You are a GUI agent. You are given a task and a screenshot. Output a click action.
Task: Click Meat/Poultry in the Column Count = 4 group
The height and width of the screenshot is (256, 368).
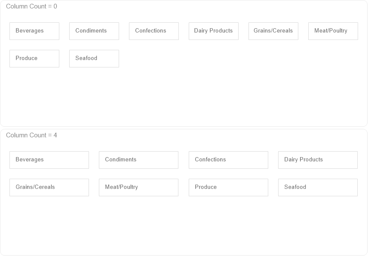(x=138, y=187)
